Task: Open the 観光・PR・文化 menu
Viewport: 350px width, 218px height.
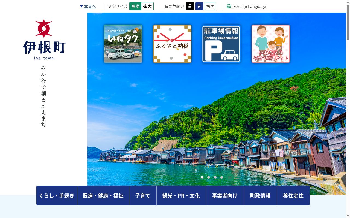Action: point(181,195)
